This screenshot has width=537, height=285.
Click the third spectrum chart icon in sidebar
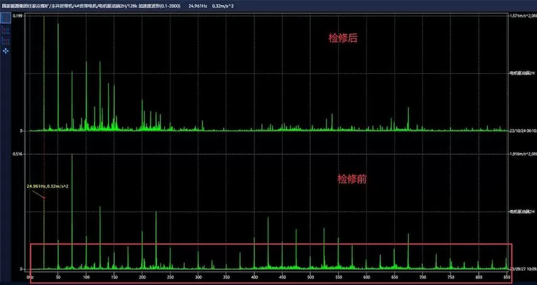point(6,40)
